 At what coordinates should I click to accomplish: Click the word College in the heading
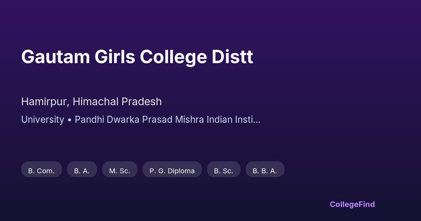[x=173, y=57]
